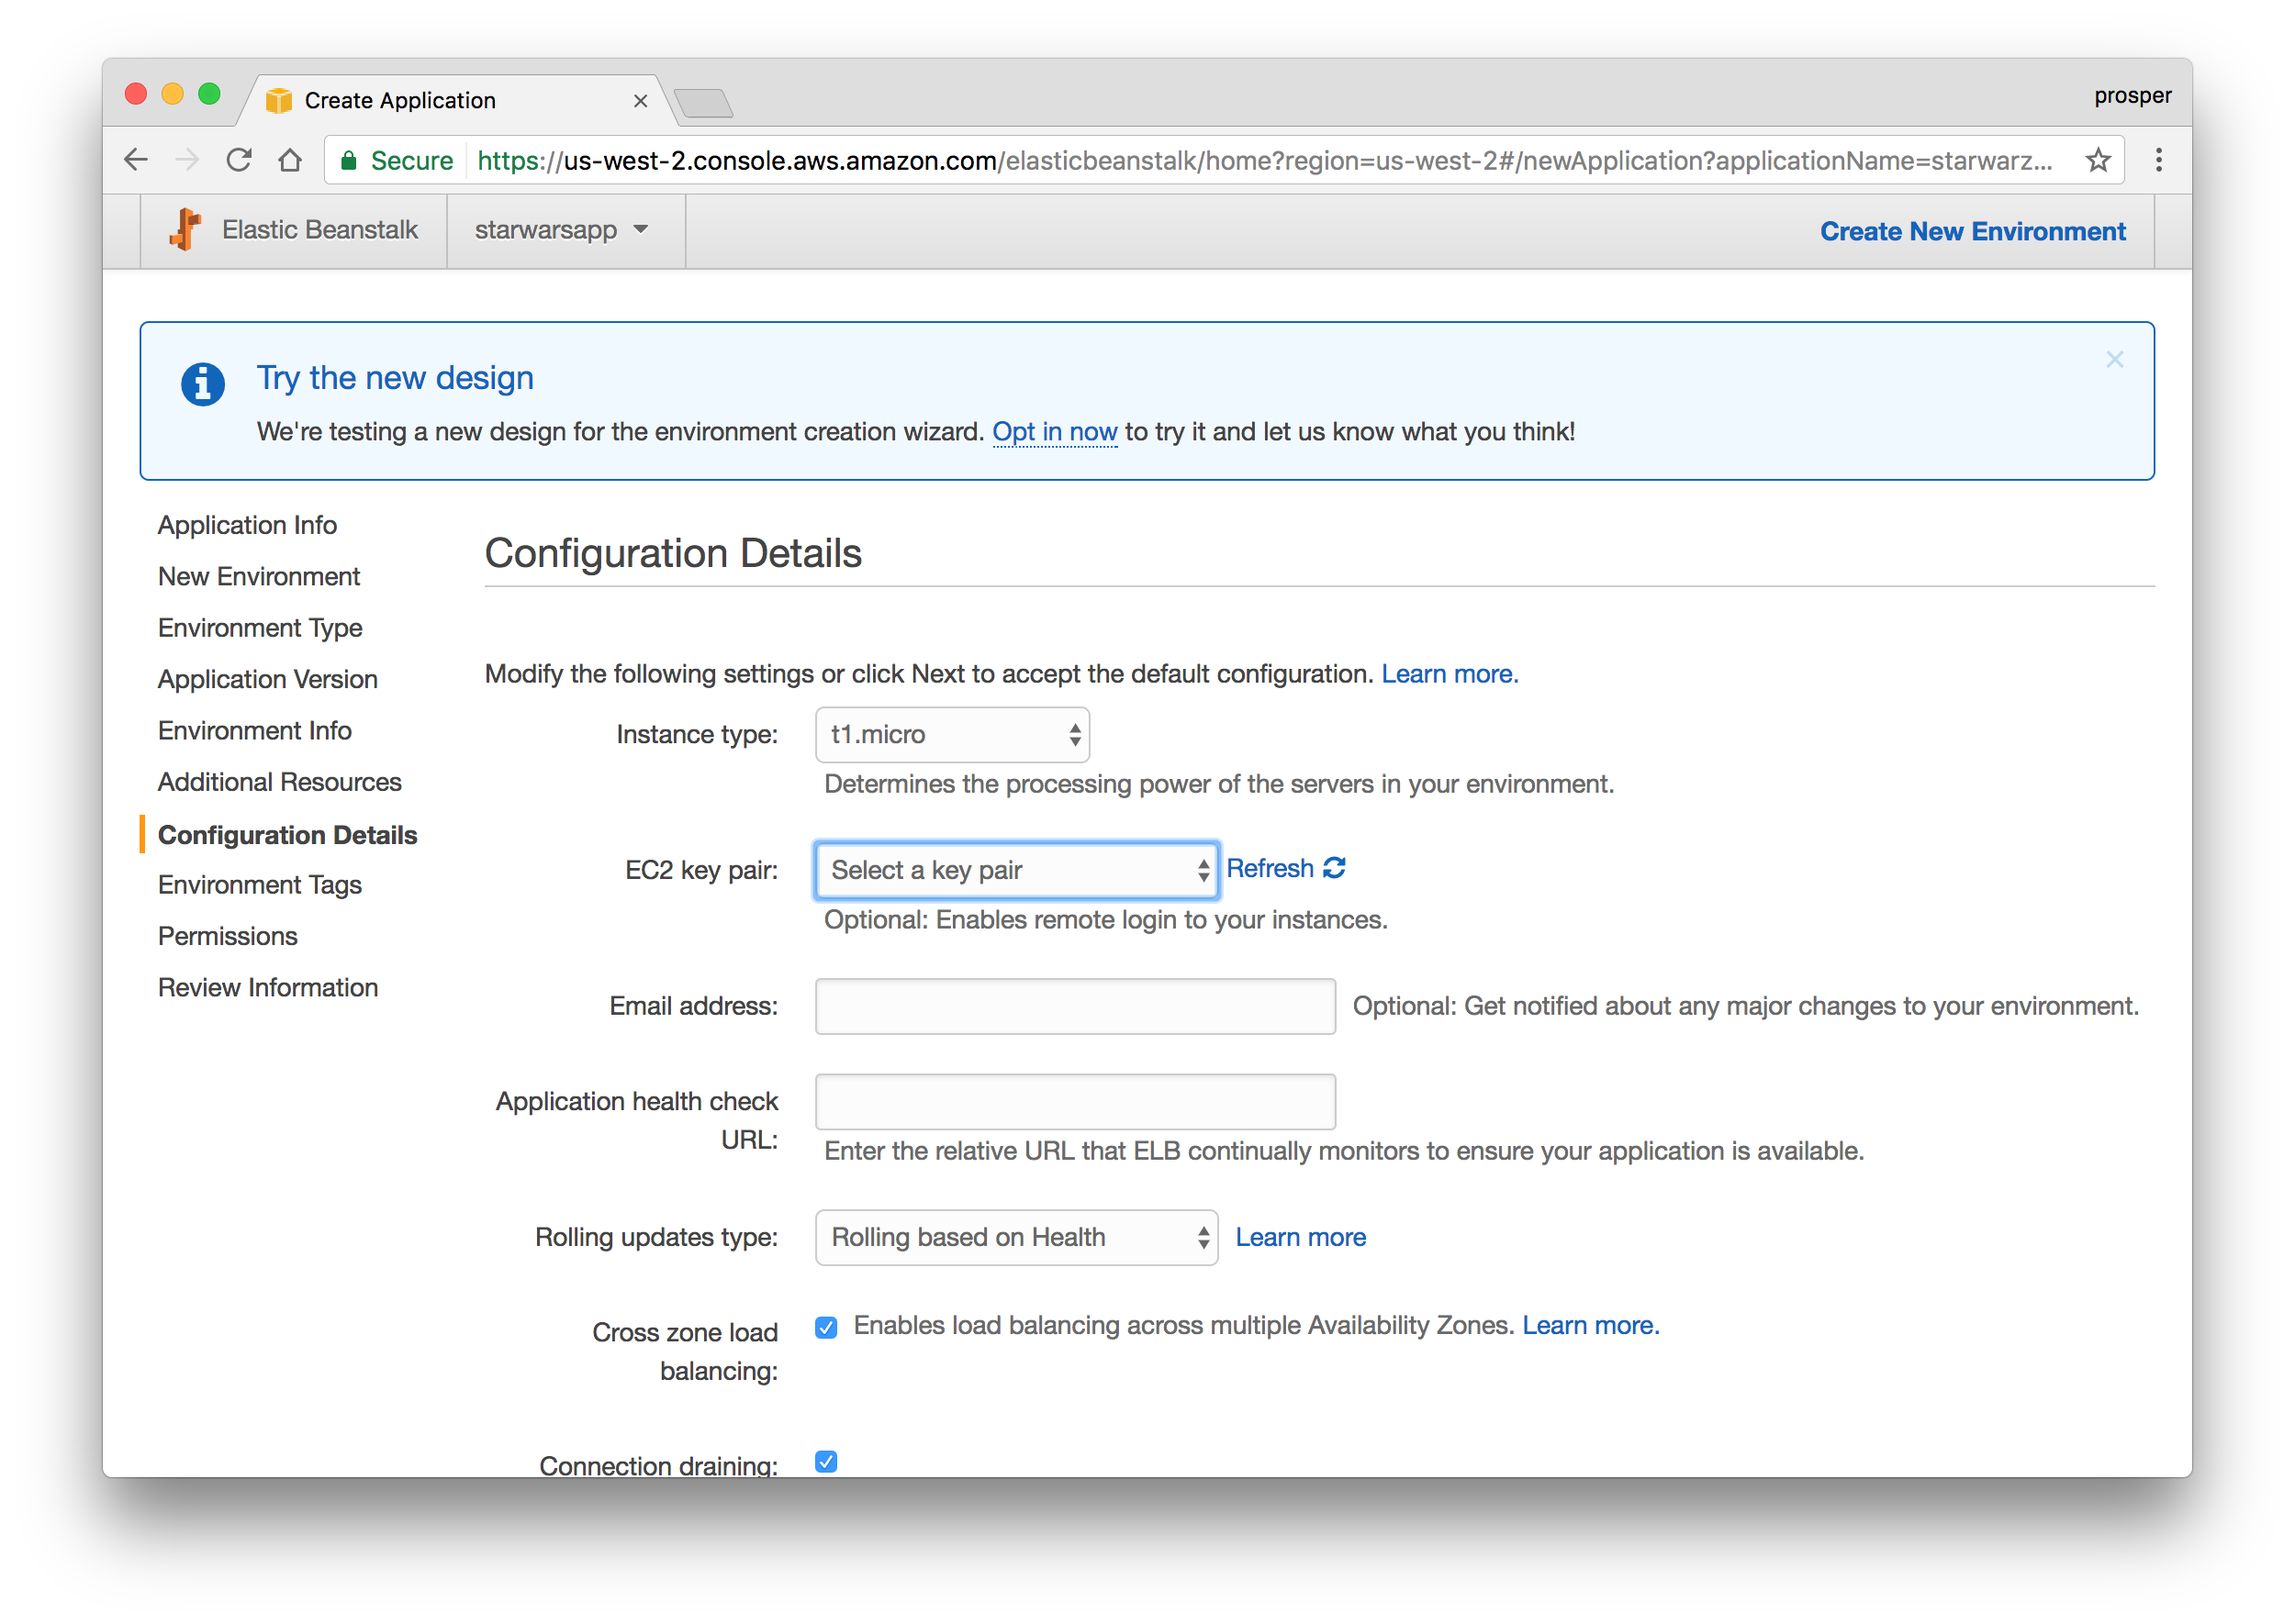The width and height of the screenshot is (2295, 1624).
Task: Open the Rolling updates type dropdown
Action: [1016, 1237]
